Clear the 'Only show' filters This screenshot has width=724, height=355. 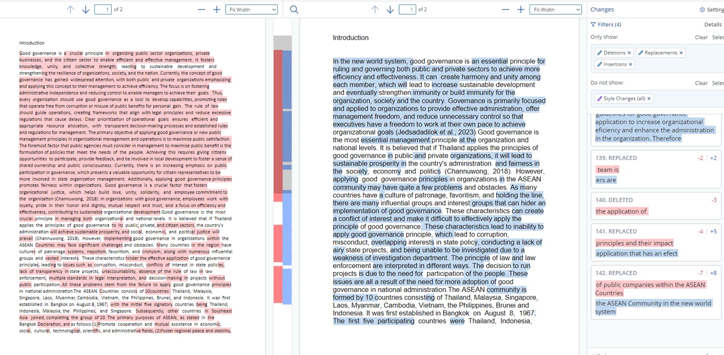coord(701,37)
